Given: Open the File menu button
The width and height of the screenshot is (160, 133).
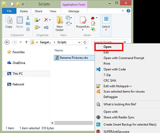Looking at the screenshot, I should (9, 11).
